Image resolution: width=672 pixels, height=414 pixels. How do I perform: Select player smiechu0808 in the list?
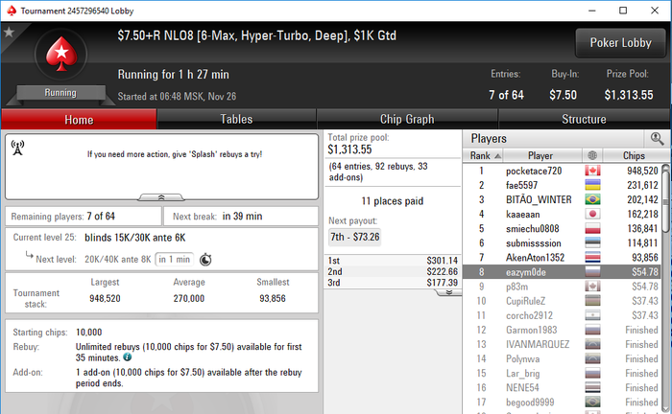[562, 229]
